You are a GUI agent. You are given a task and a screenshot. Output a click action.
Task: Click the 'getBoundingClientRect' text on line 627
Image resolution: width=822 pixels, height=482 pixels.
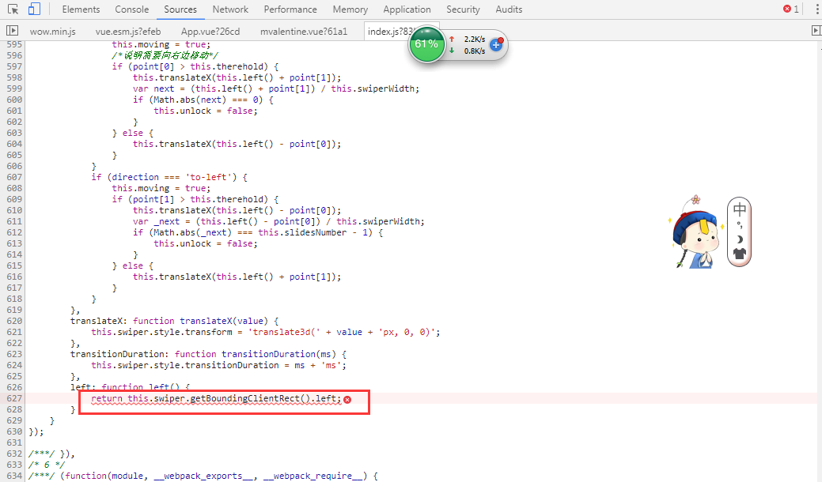[244, 399]
